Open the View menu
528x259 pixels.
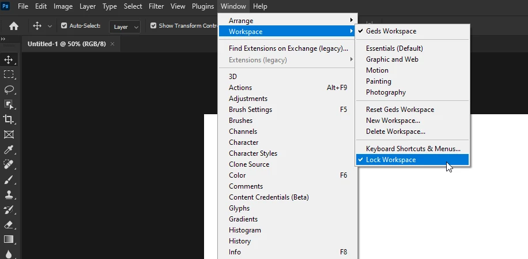coord(178,6)
